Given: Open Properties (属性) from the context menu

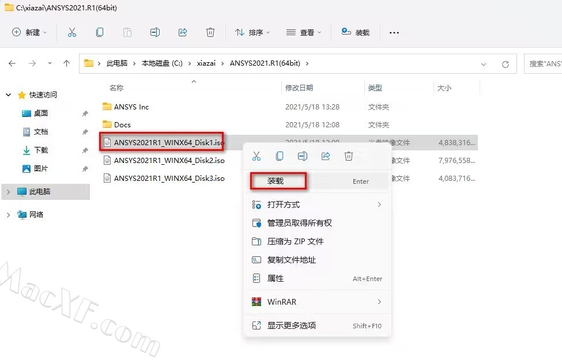Looking at the screenshot, I should pos(317,278).
